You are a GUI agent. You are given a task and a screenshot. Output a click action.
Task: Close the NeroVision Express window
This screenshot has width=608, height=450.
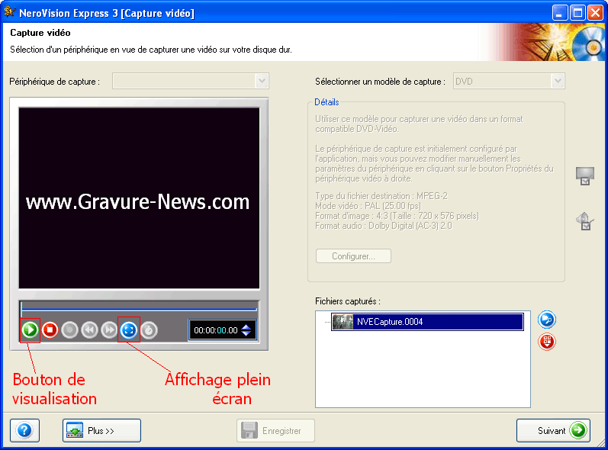coord(595,13)
